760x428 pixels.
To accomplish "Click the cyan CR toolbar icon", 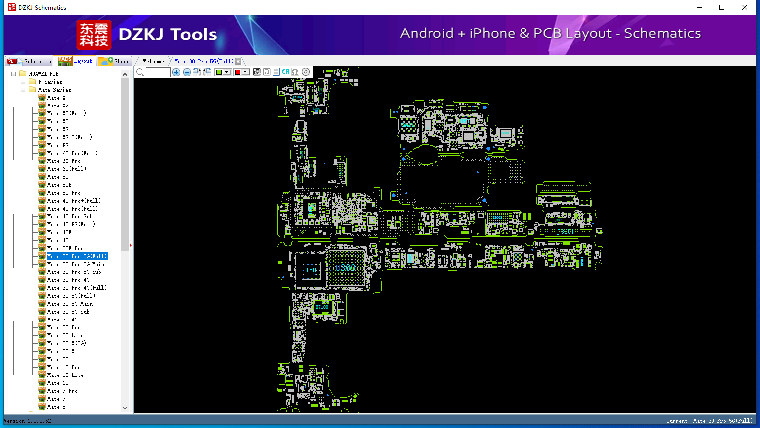I will tap(285, 72).
